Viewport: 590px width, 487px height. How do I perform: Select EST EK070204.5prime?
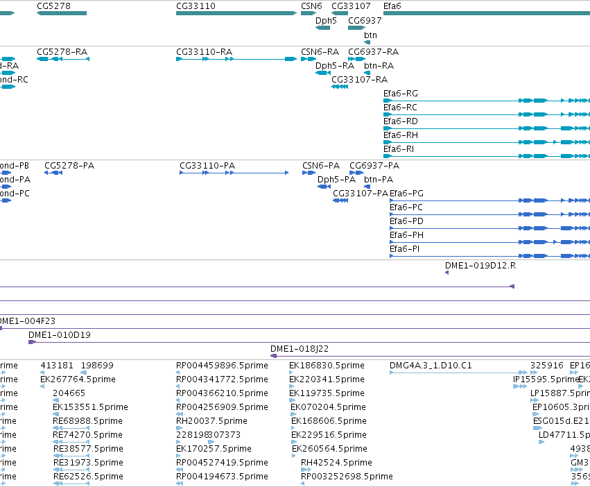click(x=293, y=414)
